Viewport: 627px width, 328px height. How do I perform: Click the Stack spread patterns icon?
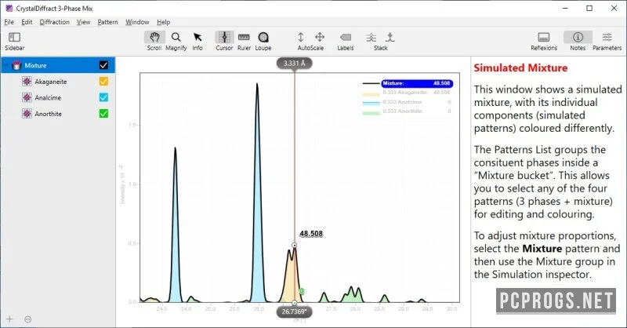tap(371, 37)
